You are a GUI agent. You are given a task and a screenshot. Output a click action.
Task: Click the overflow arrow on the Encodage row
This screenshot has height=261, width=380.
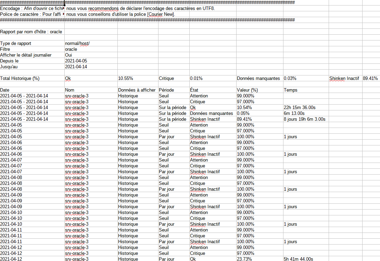(x=64, y=9)
